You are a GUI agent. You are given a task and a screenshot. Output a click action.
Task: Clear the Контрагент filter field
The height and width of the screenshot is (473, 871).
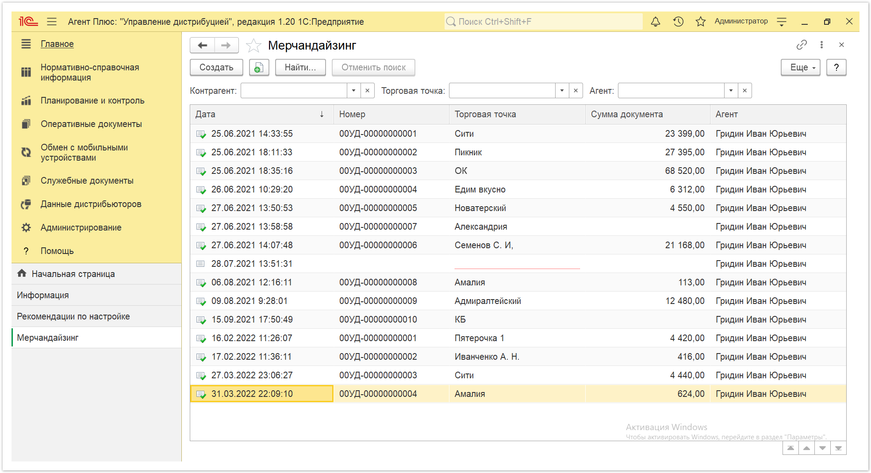click(367, 91)
